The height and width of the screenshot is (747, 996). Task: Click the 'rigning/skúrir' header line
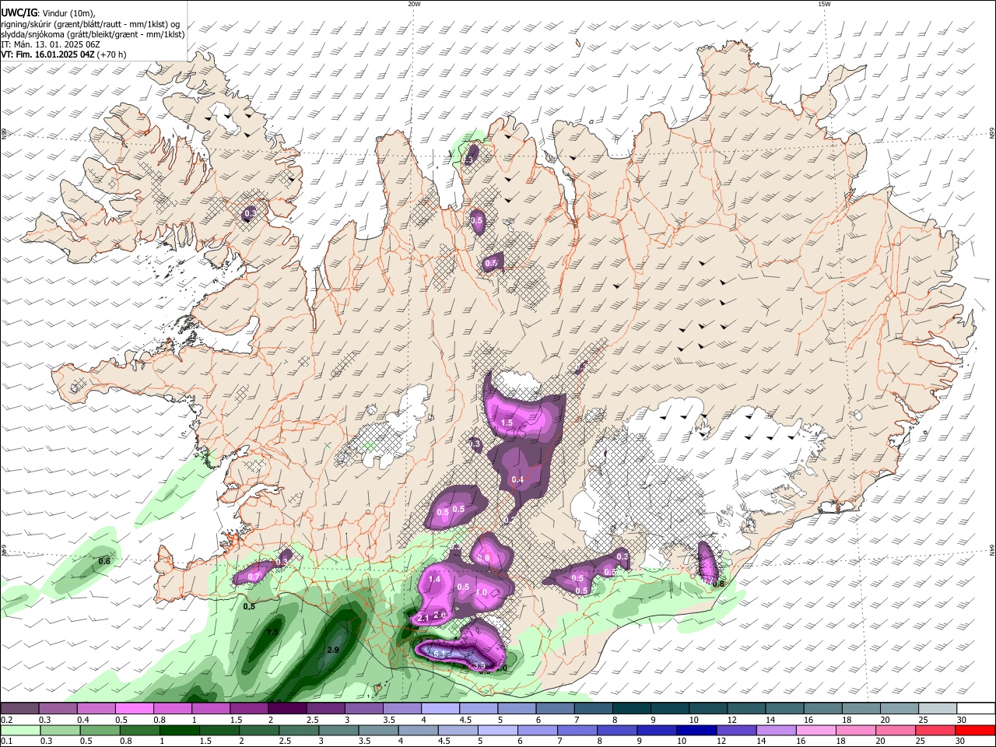[91, 23]
